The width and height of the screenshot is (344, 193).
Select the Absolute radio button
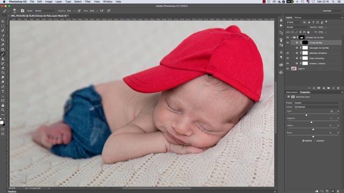(314, 140)
